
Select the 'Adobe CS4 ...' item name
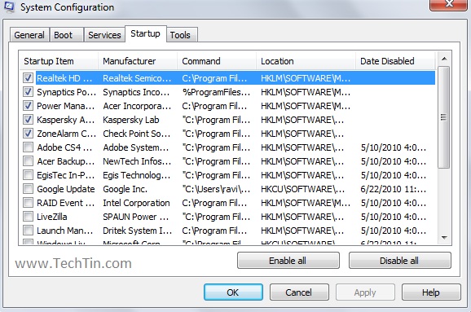coord(64,147)
